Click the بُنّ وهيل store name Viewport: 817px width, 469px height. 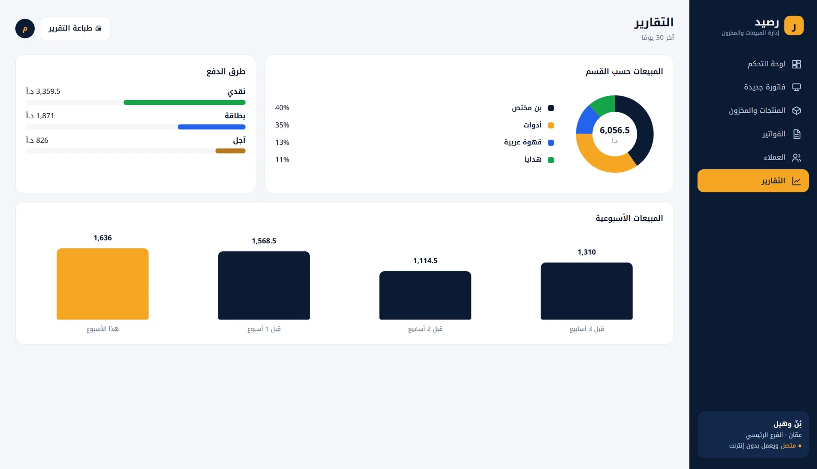tap(787, 424)
